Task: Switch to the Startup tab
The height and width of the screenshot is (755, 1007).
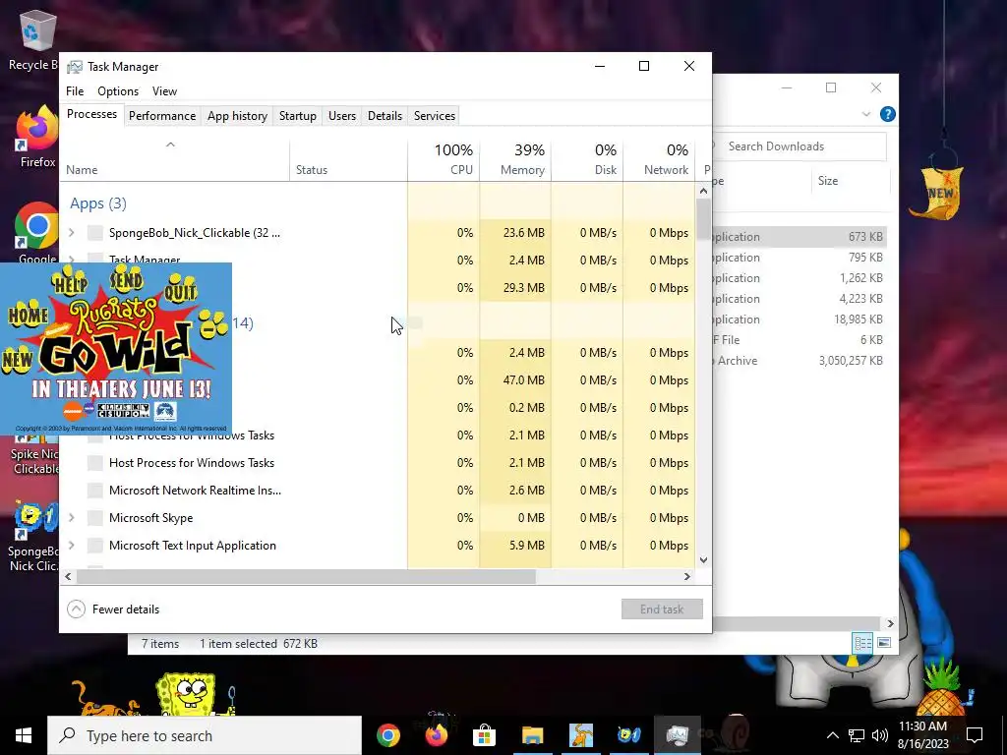Action: [x=297, y=116]
